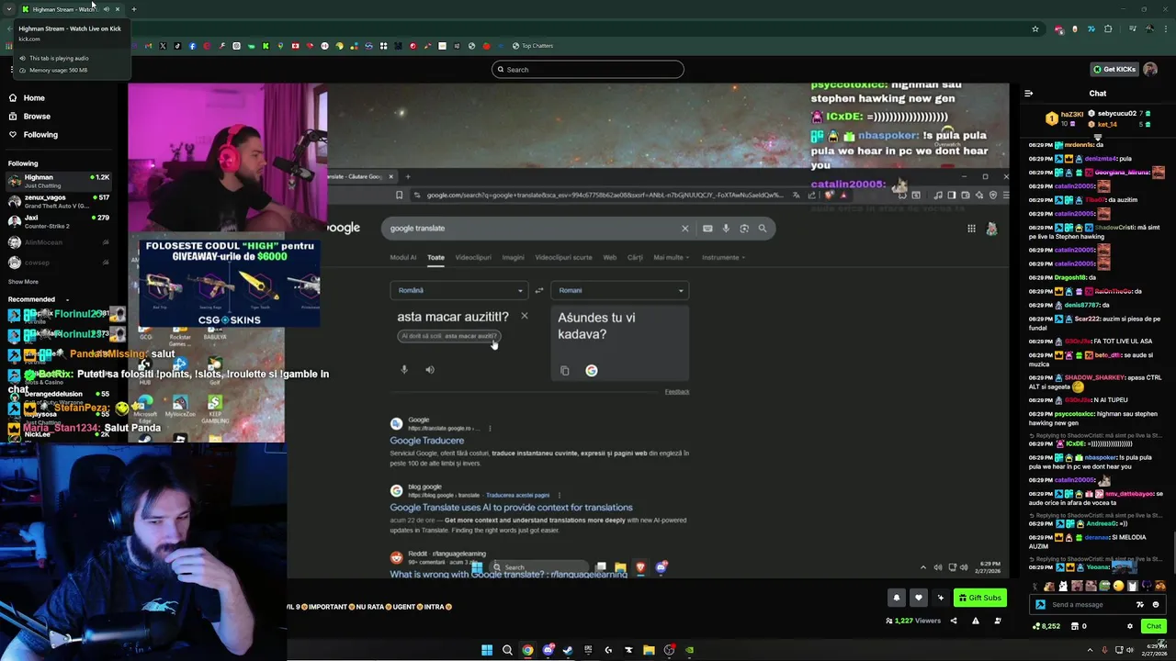Open the Kick profile avatar menu
Image resolution: width=1176 pixels, height=661 pixels.
(x=1150, y=69)
